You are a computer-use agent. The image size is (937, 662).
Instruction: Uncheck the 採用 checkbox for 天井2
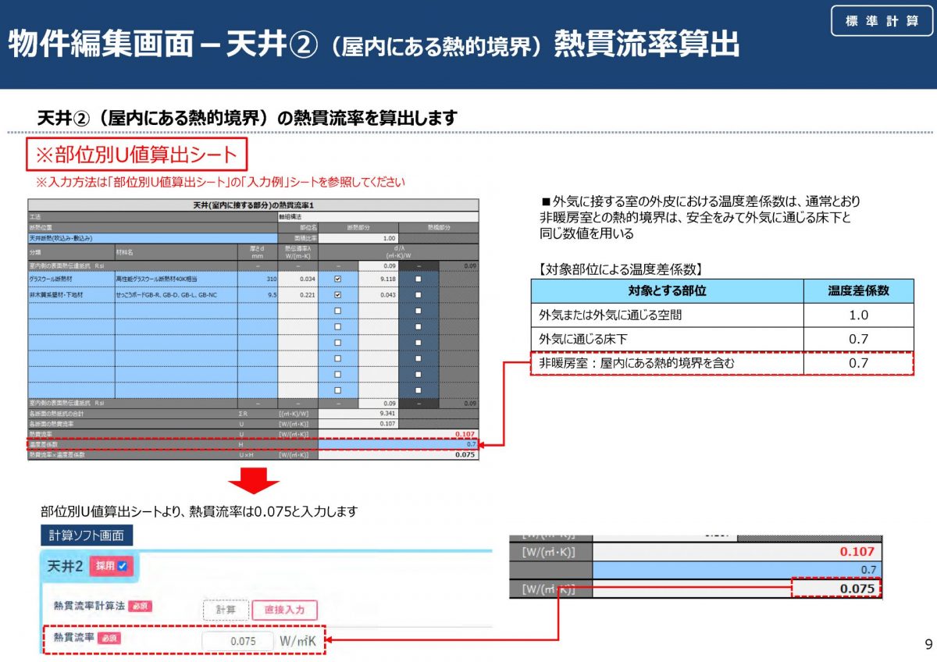122,566
